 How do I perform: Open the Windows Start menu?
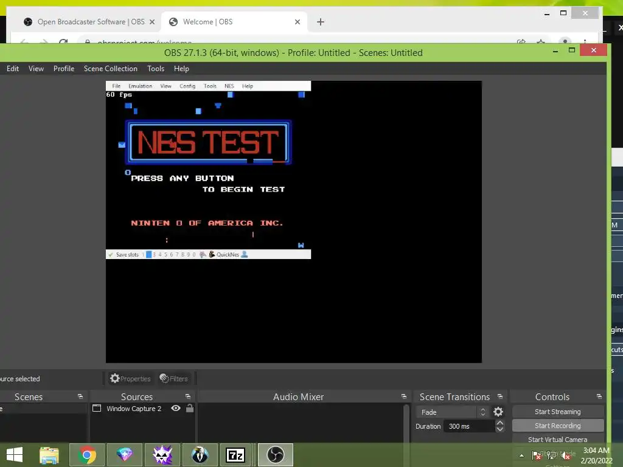[x=15, y=455]
